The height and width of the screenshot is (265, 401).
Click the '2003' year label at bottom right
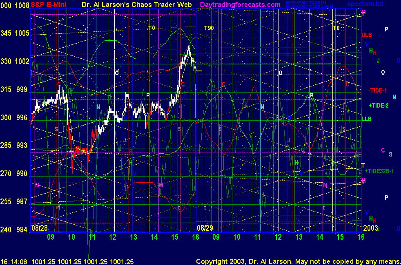point(370,228)
